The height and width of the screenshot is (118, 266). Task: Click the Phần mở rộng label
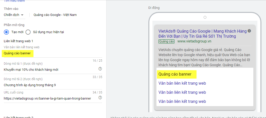14,25
